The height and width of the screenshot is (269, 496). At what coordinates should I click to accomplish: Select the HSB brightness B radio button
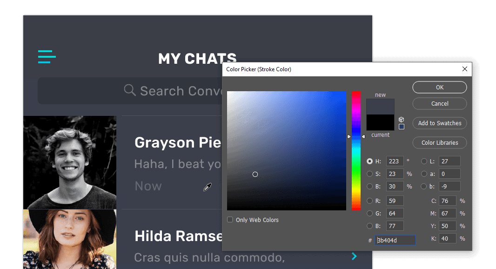pos(369,187)
